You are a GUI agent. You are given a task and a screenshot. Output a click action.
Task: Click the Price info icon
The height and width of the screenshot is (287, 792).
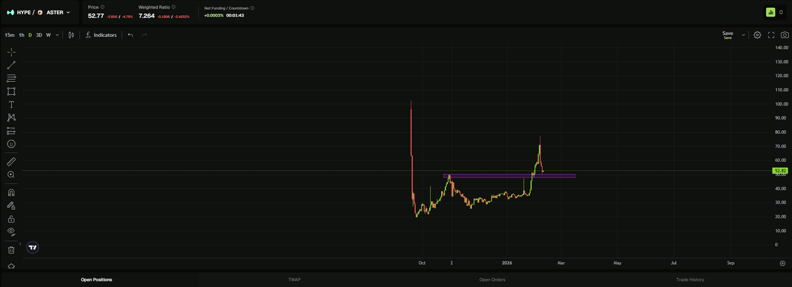click(102, 7)
